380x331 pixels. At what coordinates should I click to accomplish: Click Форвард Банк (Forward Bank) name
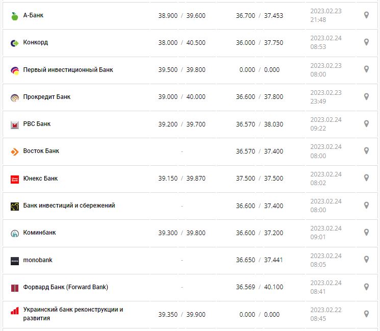[65, 287]
